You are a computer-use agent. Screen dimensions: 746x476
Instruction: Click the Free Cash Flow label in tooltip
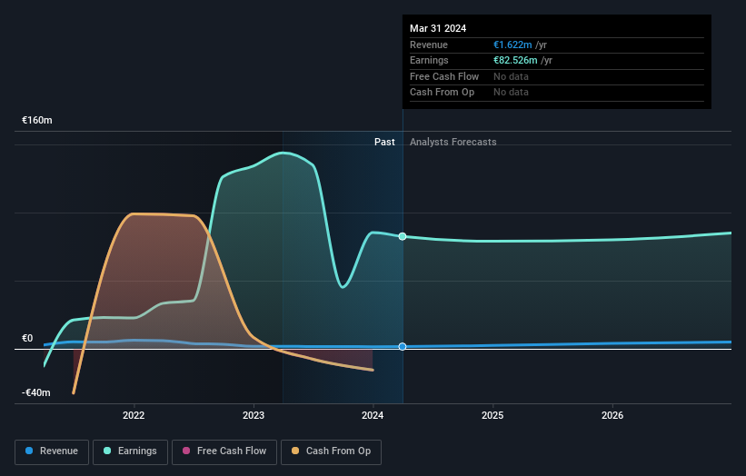tap(444, 76)
